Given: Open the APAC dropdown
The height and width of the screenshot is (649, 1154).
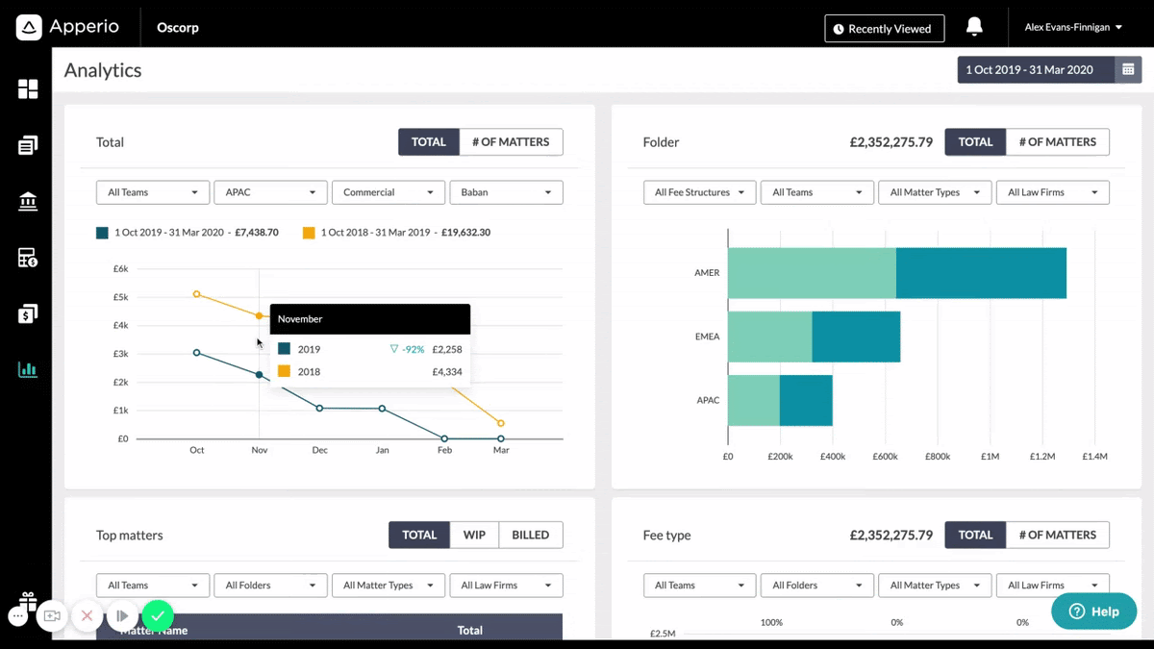Looking at the screenshot, I should 270,192.
